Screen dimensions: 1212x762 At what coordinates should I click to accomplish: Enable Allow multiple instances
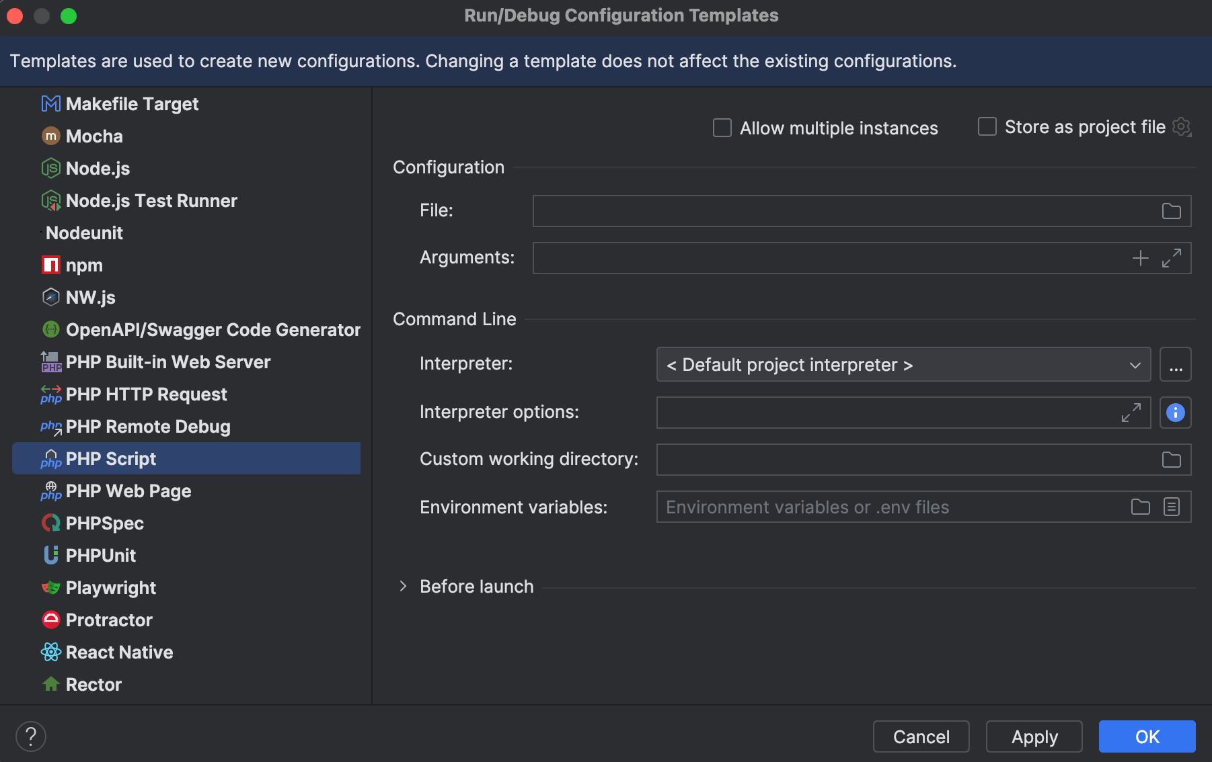click(x=722, y=128)
